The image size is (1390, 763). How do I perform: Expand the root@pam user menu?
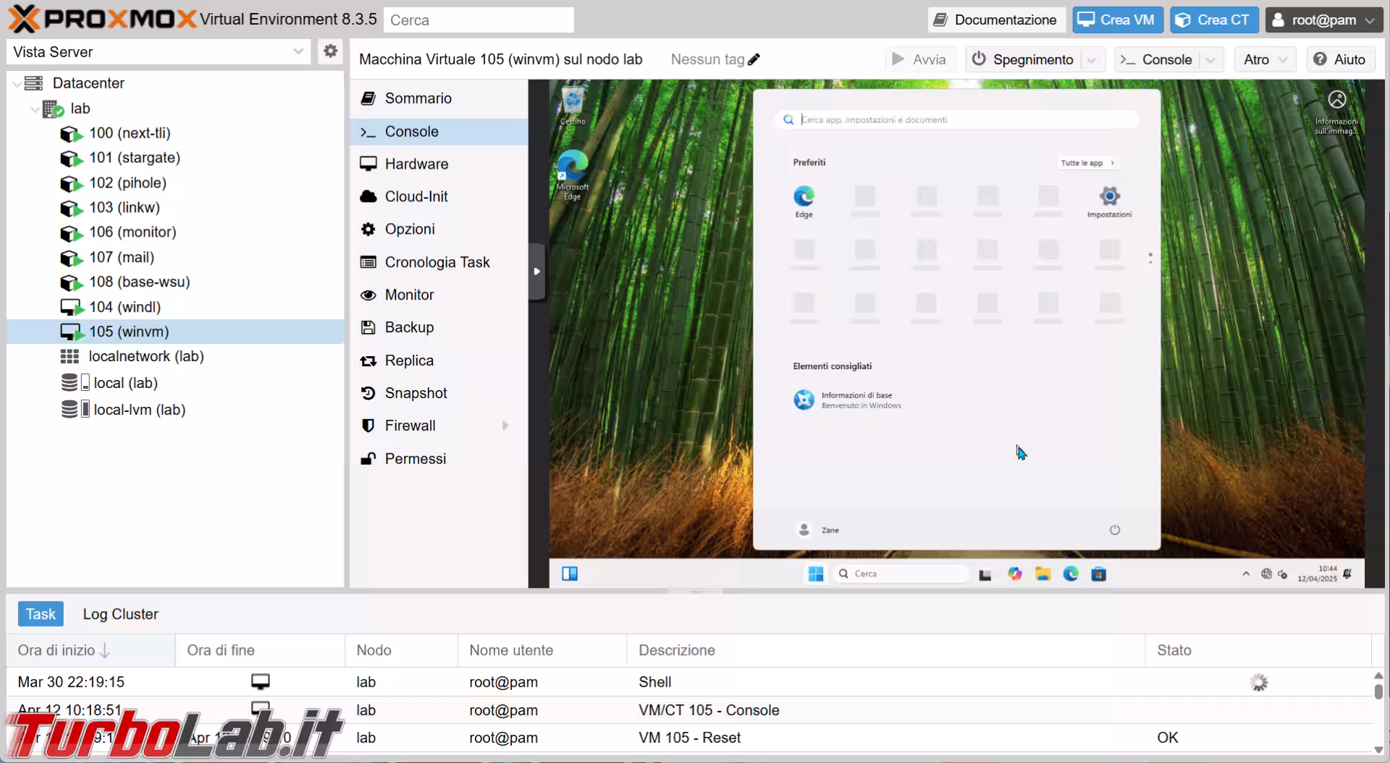tap(1323, 20)
